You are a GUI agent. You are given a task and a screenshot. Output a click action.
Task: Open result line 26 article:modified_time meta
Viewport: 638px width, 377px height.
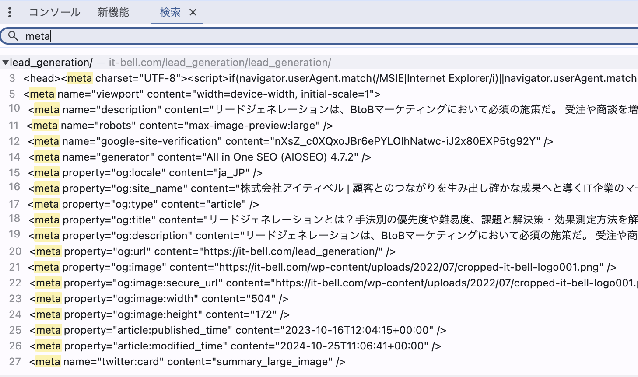[319, 346]
